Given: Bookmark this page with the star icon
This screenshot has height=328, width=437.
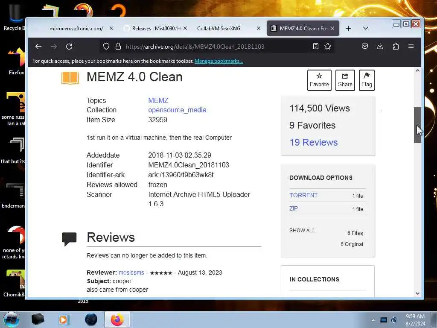Looking at the screenshot, I should 328,46.
